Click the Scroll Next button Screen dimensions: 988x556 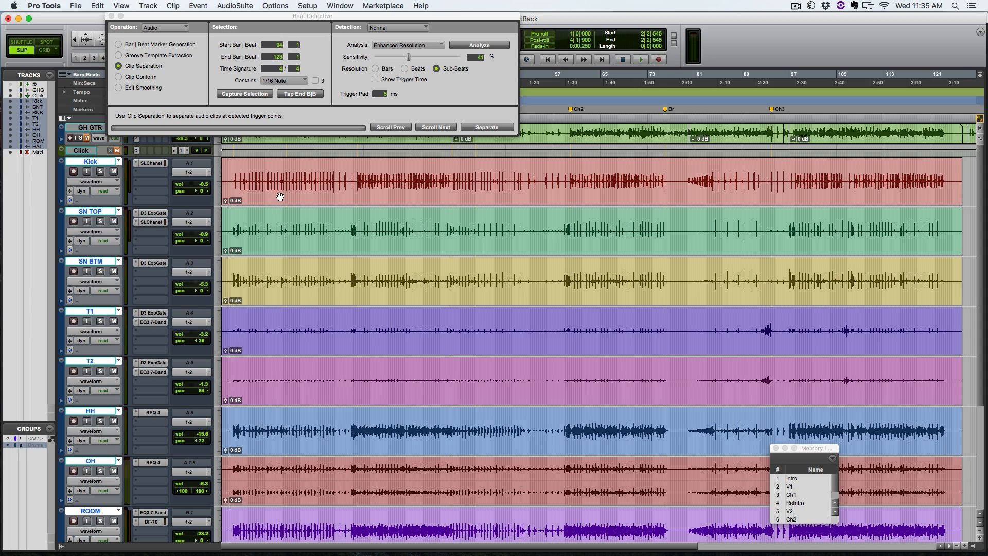click(436, 127)
